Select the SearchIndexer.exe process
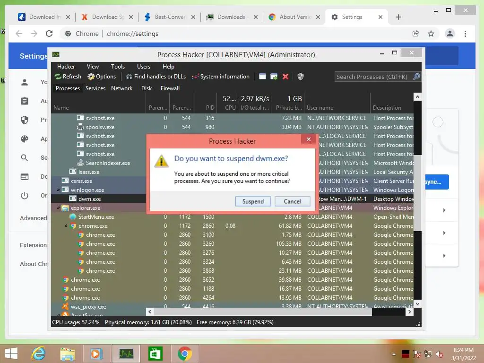 point(108,163)
